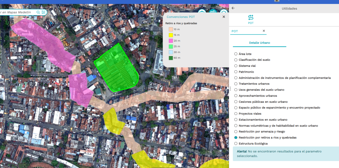
Task: Click the 15 m yellow legend swatch
Action: [x=171, y=35]
